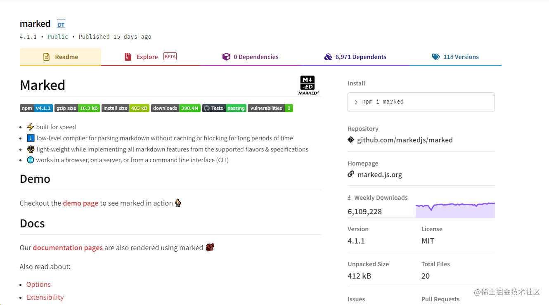549x305 pixels.
Task: Click the Versions tags icon
Action: point(436,57)
